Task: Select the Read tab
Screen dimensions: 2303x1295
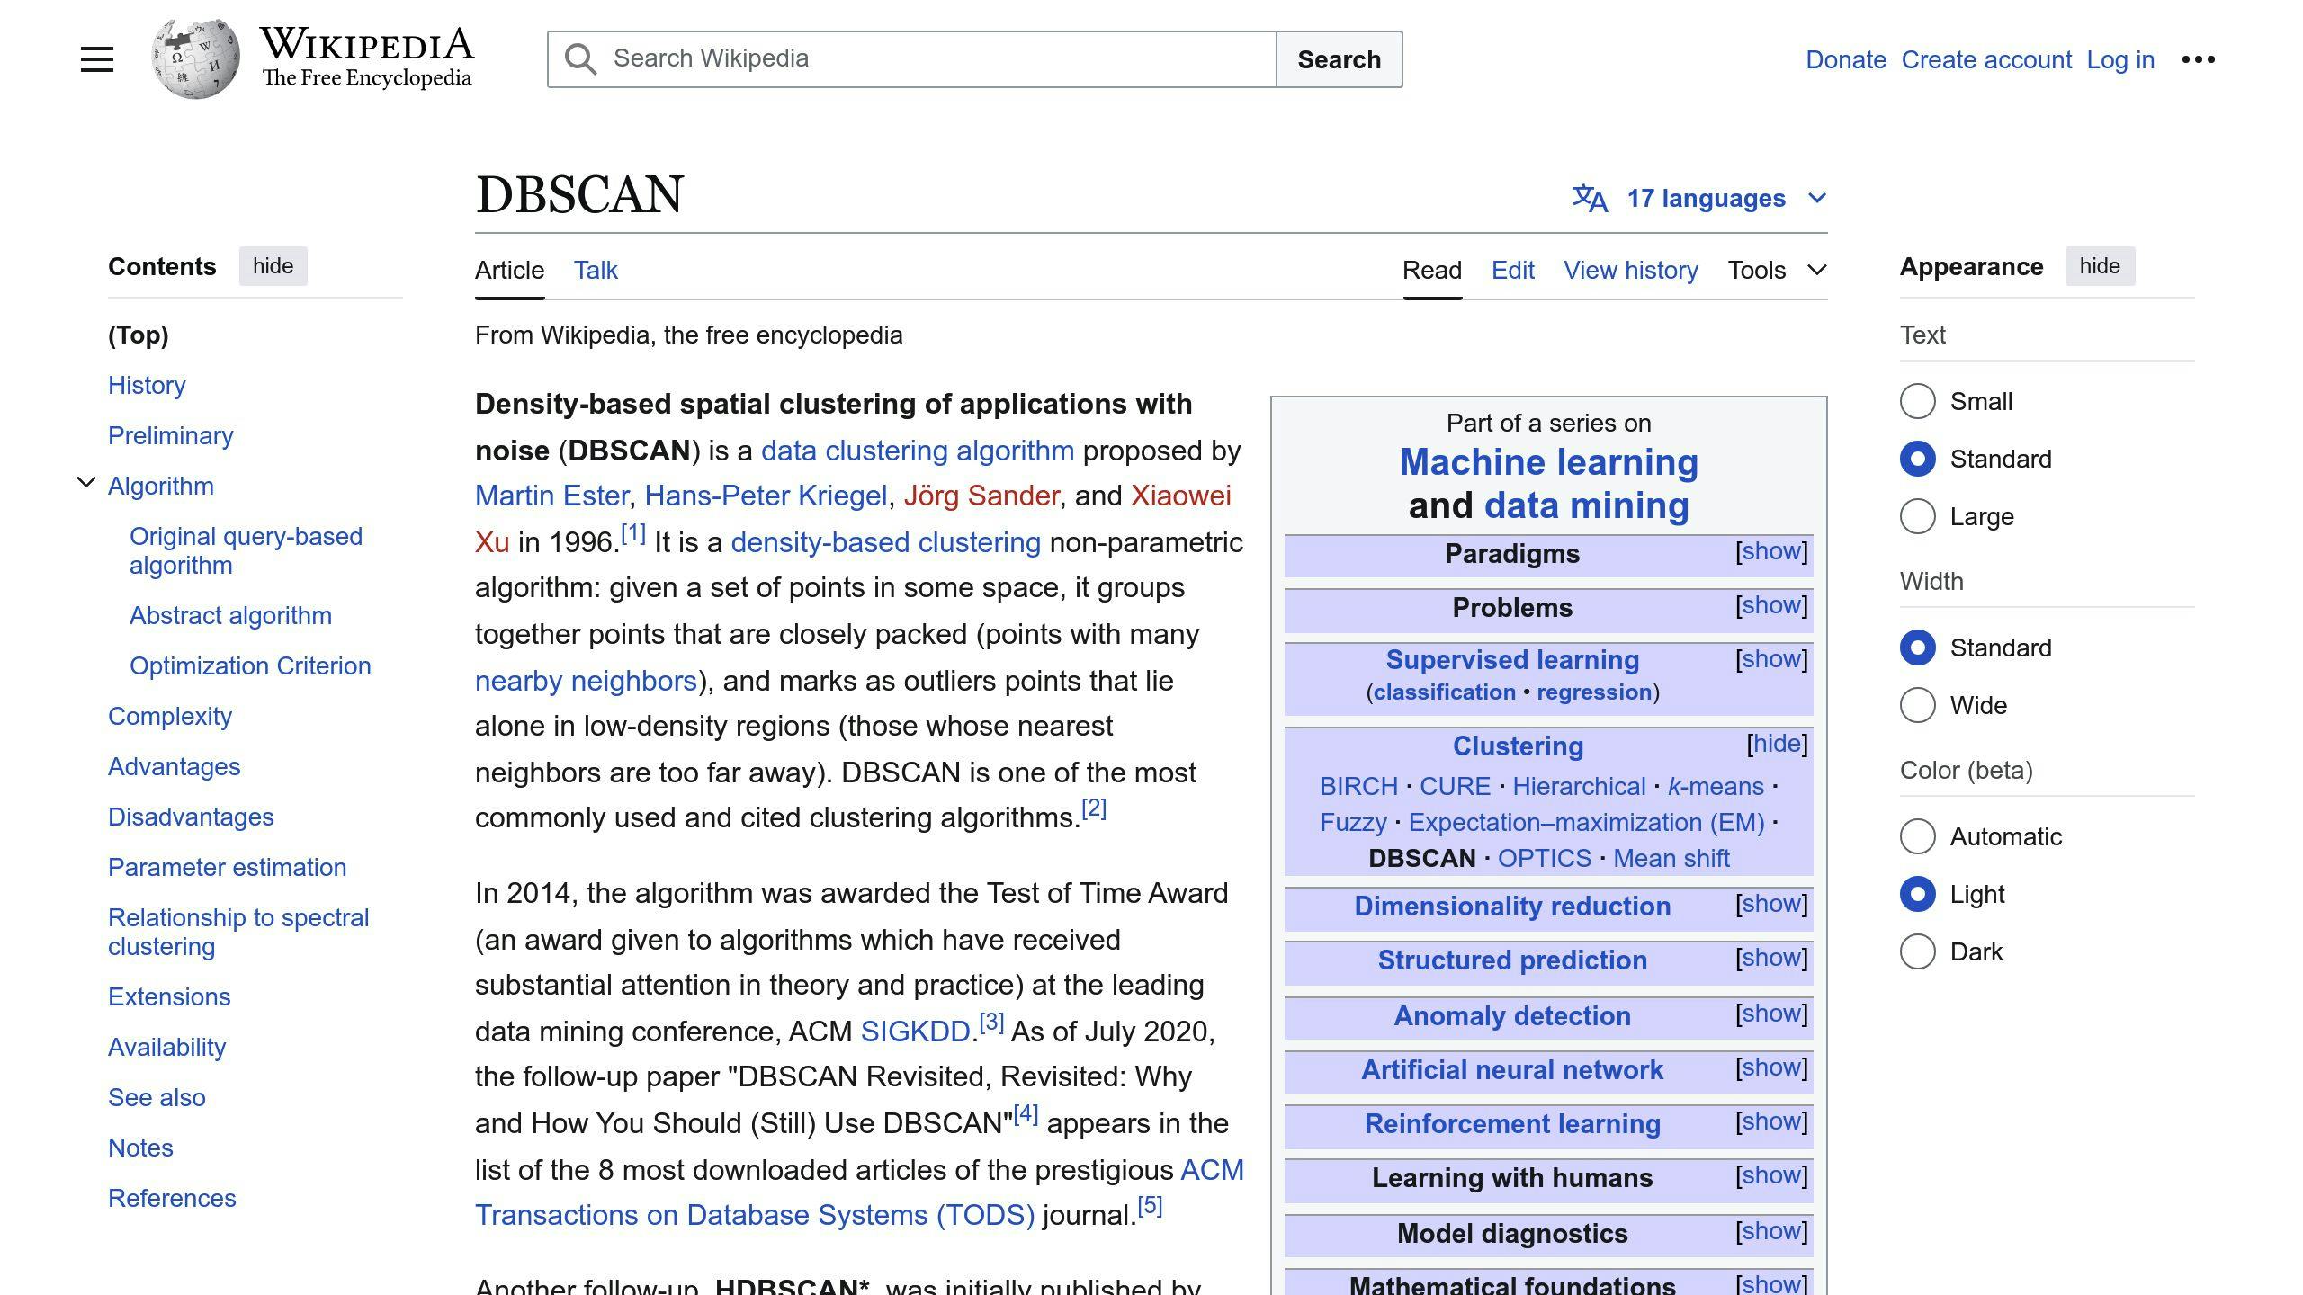Action: pos(1432,270)
